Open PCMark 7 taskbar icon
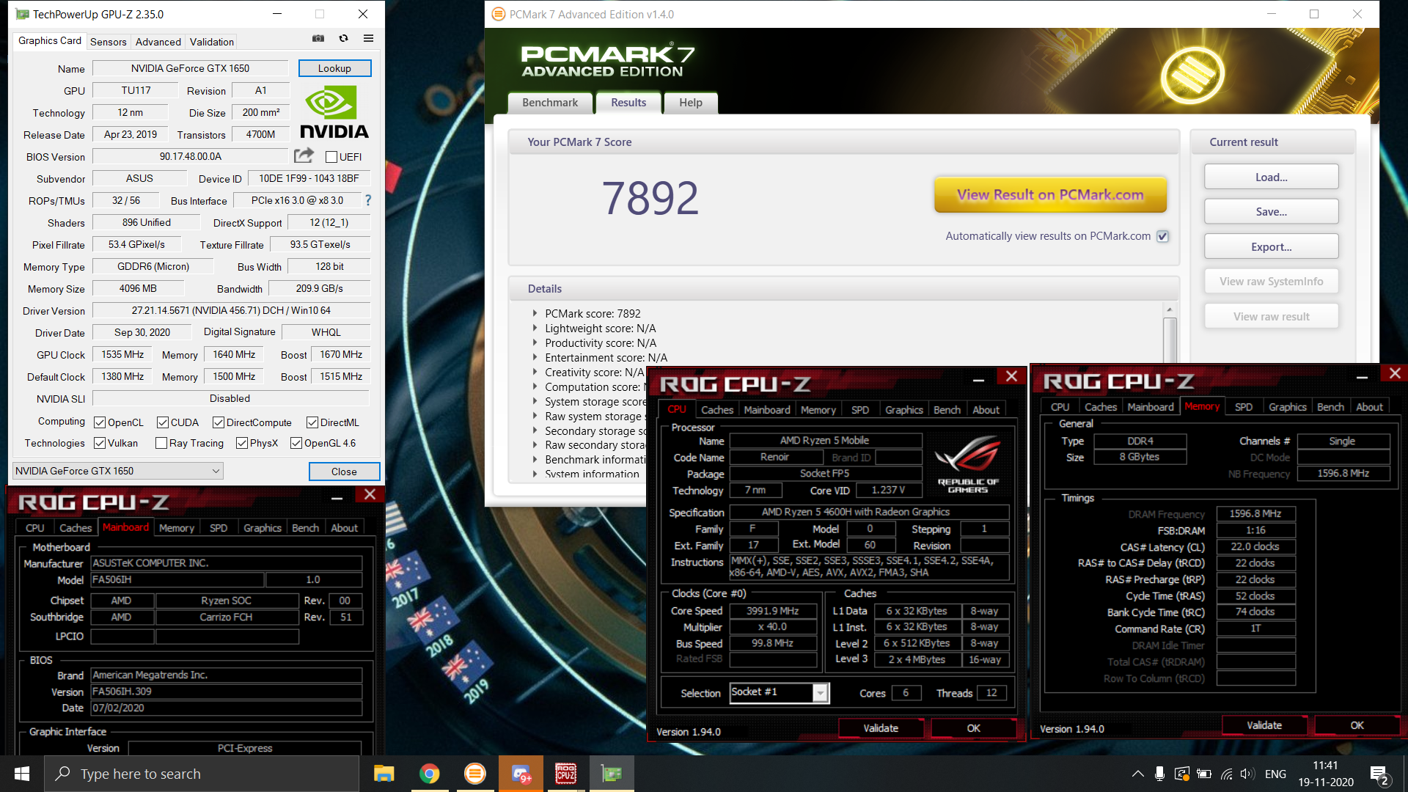 coord(474,774)
